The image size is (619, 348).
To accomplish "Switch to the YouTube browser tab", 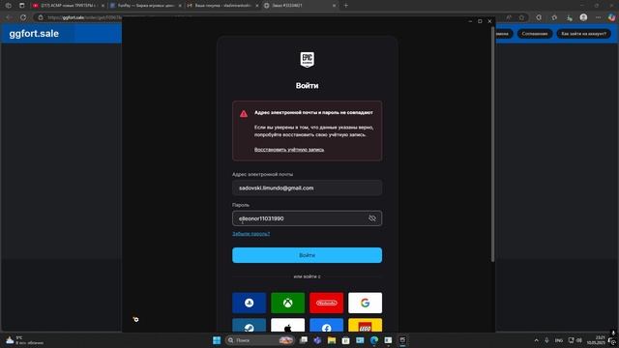I will [68, 6].
